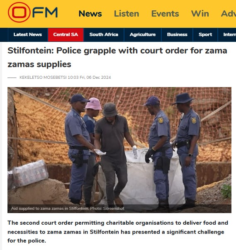Click the article publish date text
Screen dimensions: 236x250
(89, 78)
